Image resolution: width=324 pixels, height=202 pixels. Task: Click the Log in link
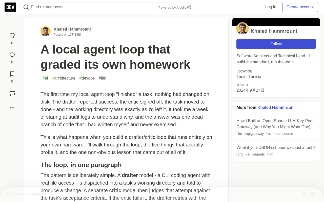click(x=271, y=7)
